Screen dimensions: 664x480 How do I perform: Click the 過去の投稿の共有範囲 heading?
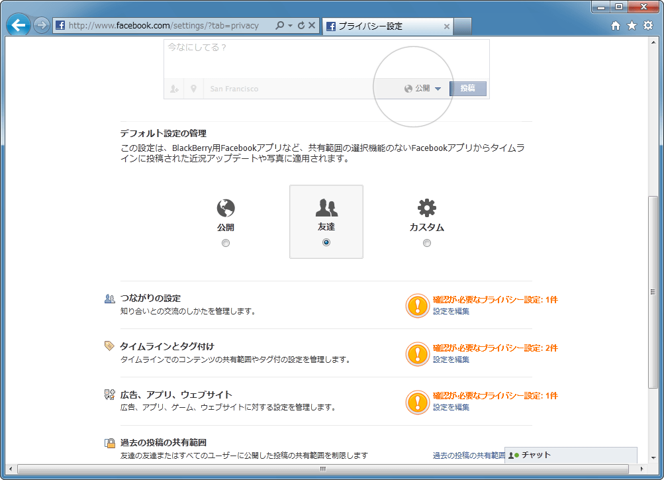point(164,443)
